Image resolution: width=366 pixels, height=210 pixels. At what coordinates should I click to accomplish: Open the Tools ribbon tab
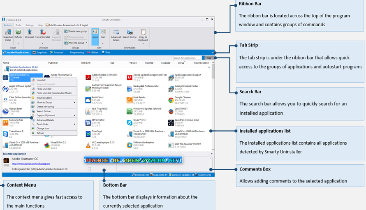(x=18, y=25)
